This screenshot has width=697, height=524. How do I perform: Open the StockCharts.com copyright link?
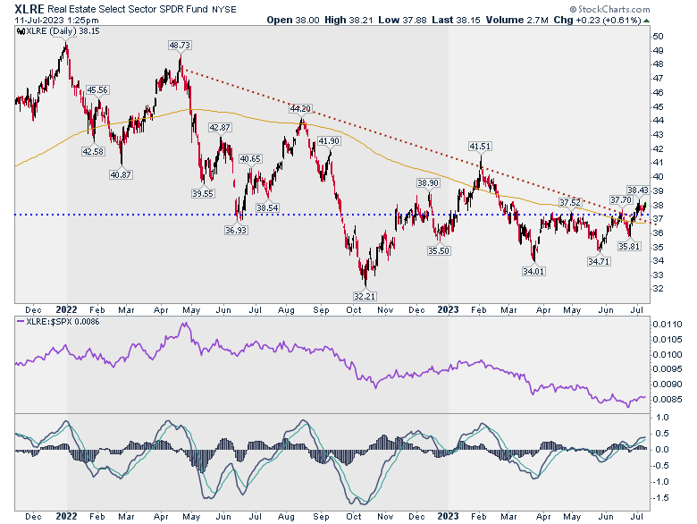pos(609,9)
